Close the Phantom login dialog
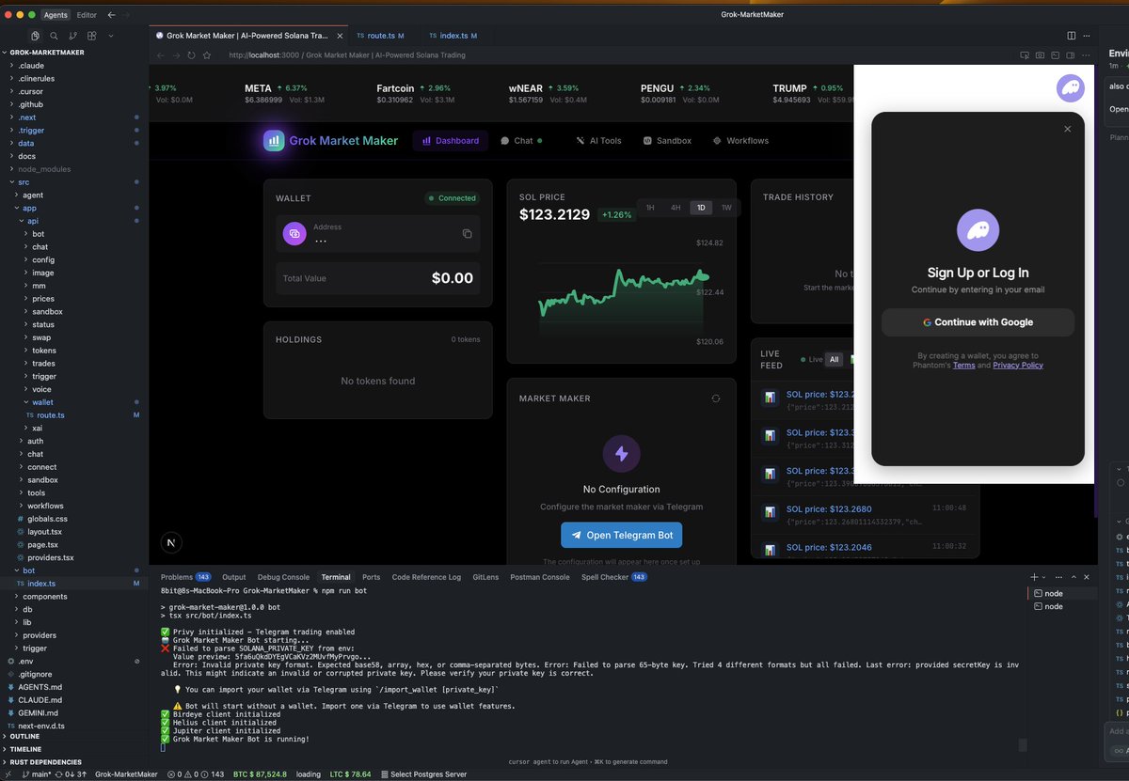The height and width of the screenshot is (781, 1129). (1067, 129)
